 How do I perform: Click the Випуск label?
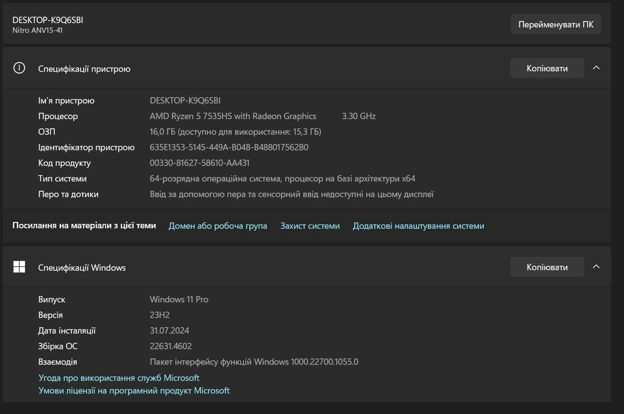point(52,300)
